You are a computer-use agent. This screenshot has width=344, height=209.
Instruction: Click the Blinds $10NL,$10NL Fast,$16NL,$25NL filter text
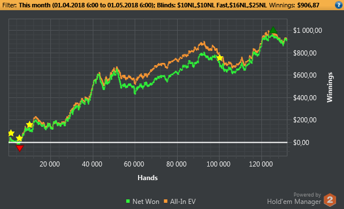pos(212,5)
